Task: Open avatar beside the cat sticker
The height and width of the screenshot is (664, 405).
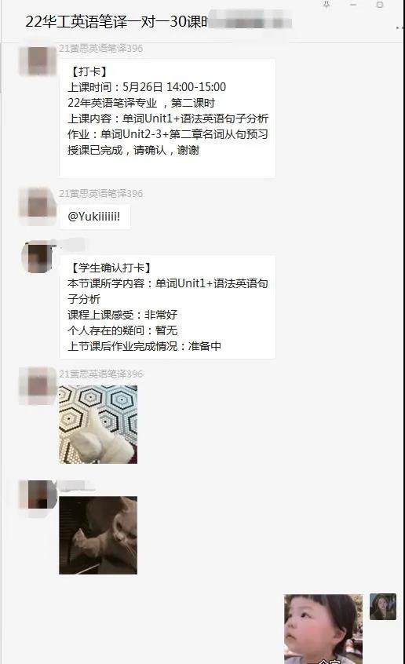Action: [x=38, y=494]
